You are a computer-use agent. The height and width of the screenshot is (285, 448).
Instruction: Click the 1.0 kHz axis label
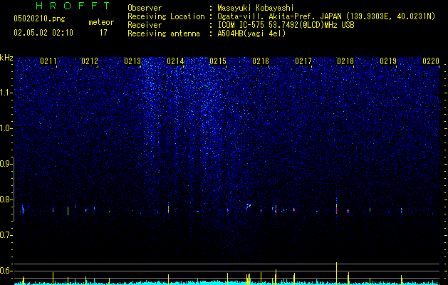pos(6,128)
